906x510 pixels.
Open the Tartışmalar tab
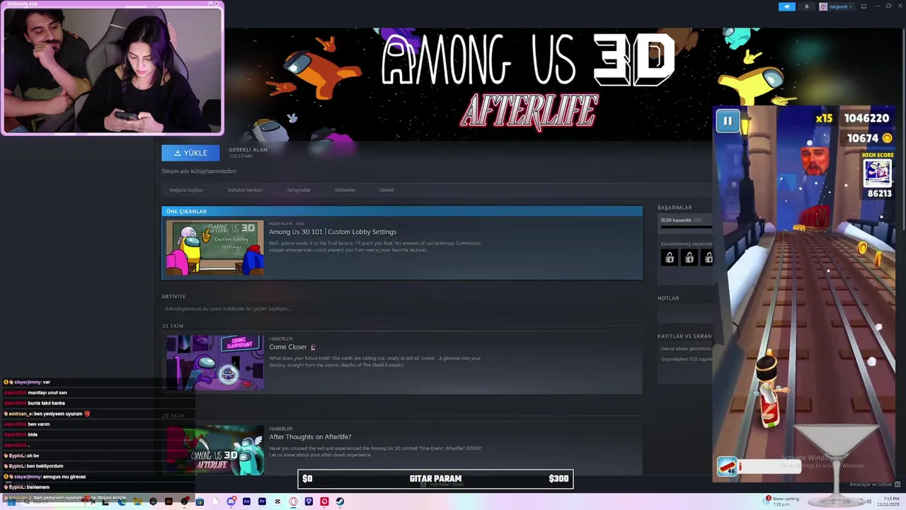(x=298, y=190)
